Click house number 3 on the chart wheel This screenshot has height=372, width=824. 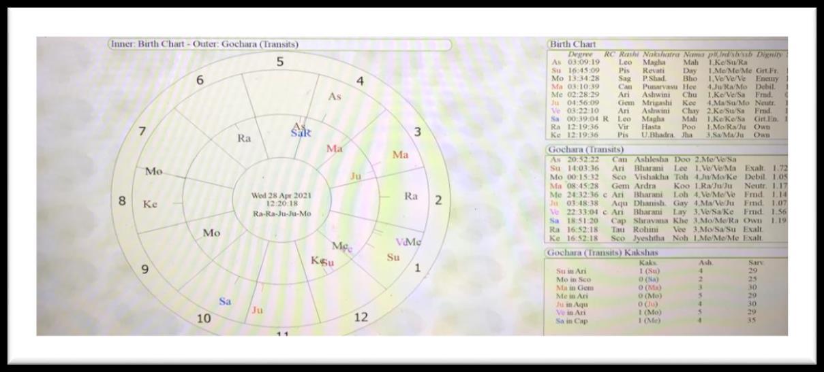point(418,132)
